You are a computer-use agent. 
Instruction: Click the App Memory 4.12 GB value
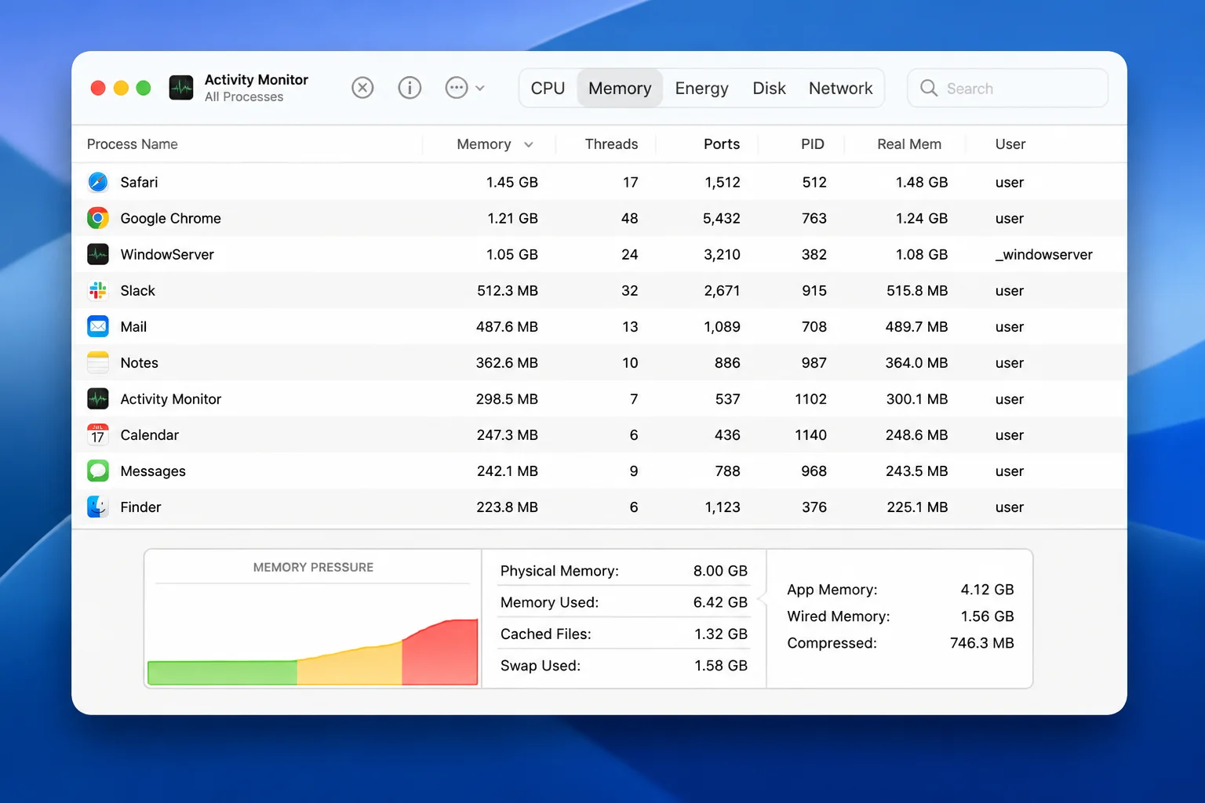(x=988, y=589)
